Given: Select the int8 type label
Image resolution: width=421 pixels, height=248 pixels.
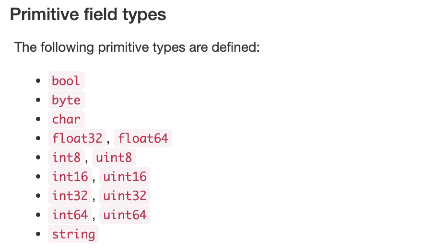Looking at the screenshot, I should point(66,158).
